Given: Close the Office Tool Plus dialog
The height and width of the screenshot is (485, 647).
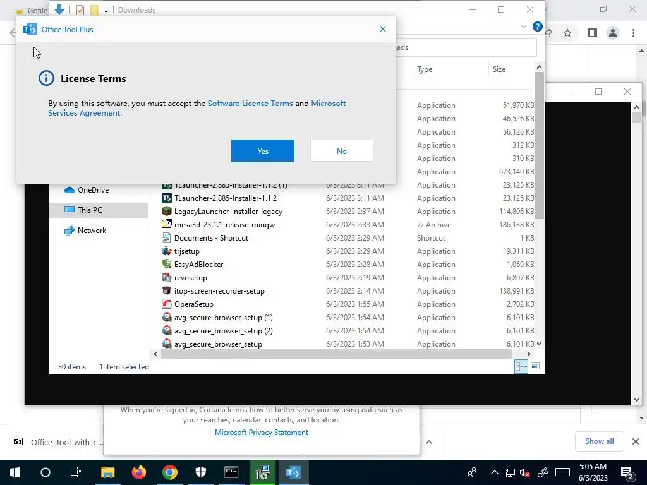Looking at the screenshot, I should [382, 29].
